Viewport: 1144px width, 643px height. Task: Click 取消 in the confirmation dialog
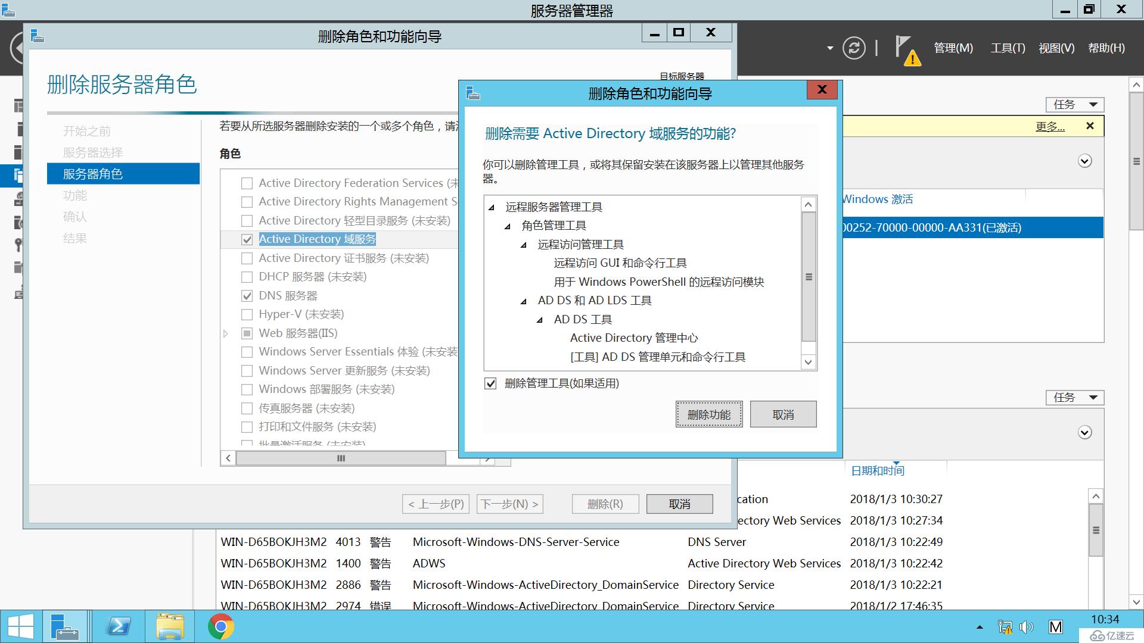(x=783, y=414)
